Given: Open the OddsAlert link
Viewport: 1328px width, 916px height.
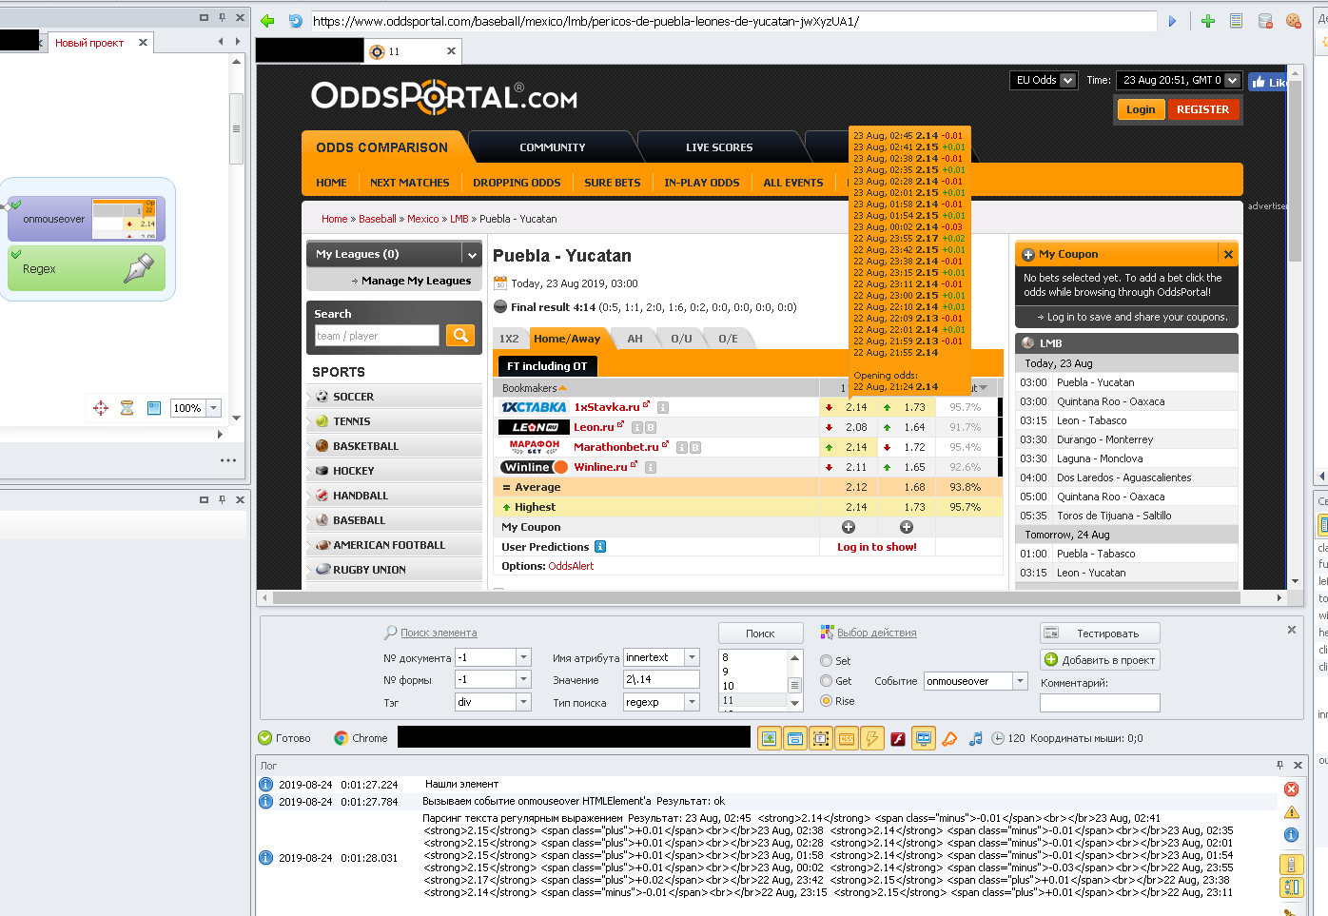Looking at the screenshot, I should (x=571, y=566).
